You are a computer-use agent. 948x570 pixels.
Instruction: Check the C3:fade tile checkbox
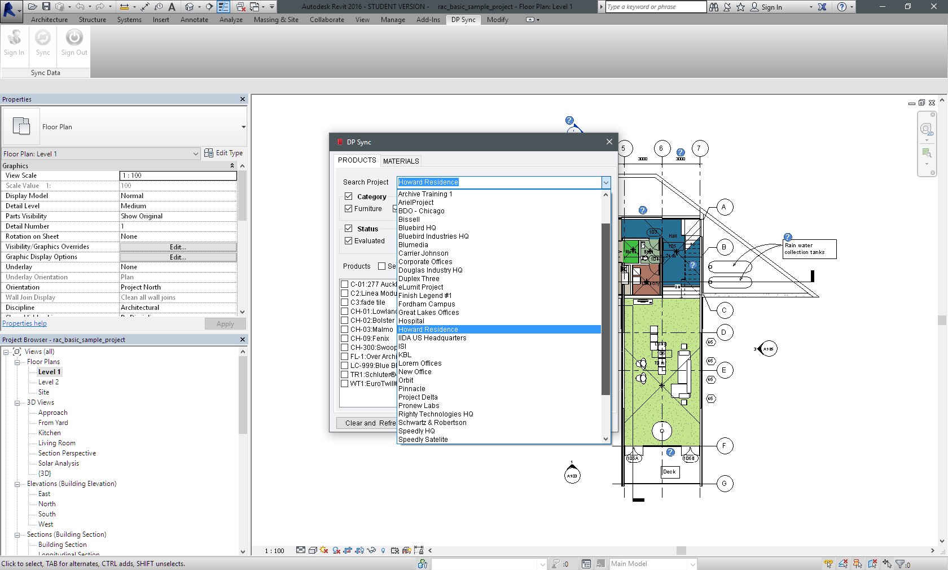click(x=344, y=302)
